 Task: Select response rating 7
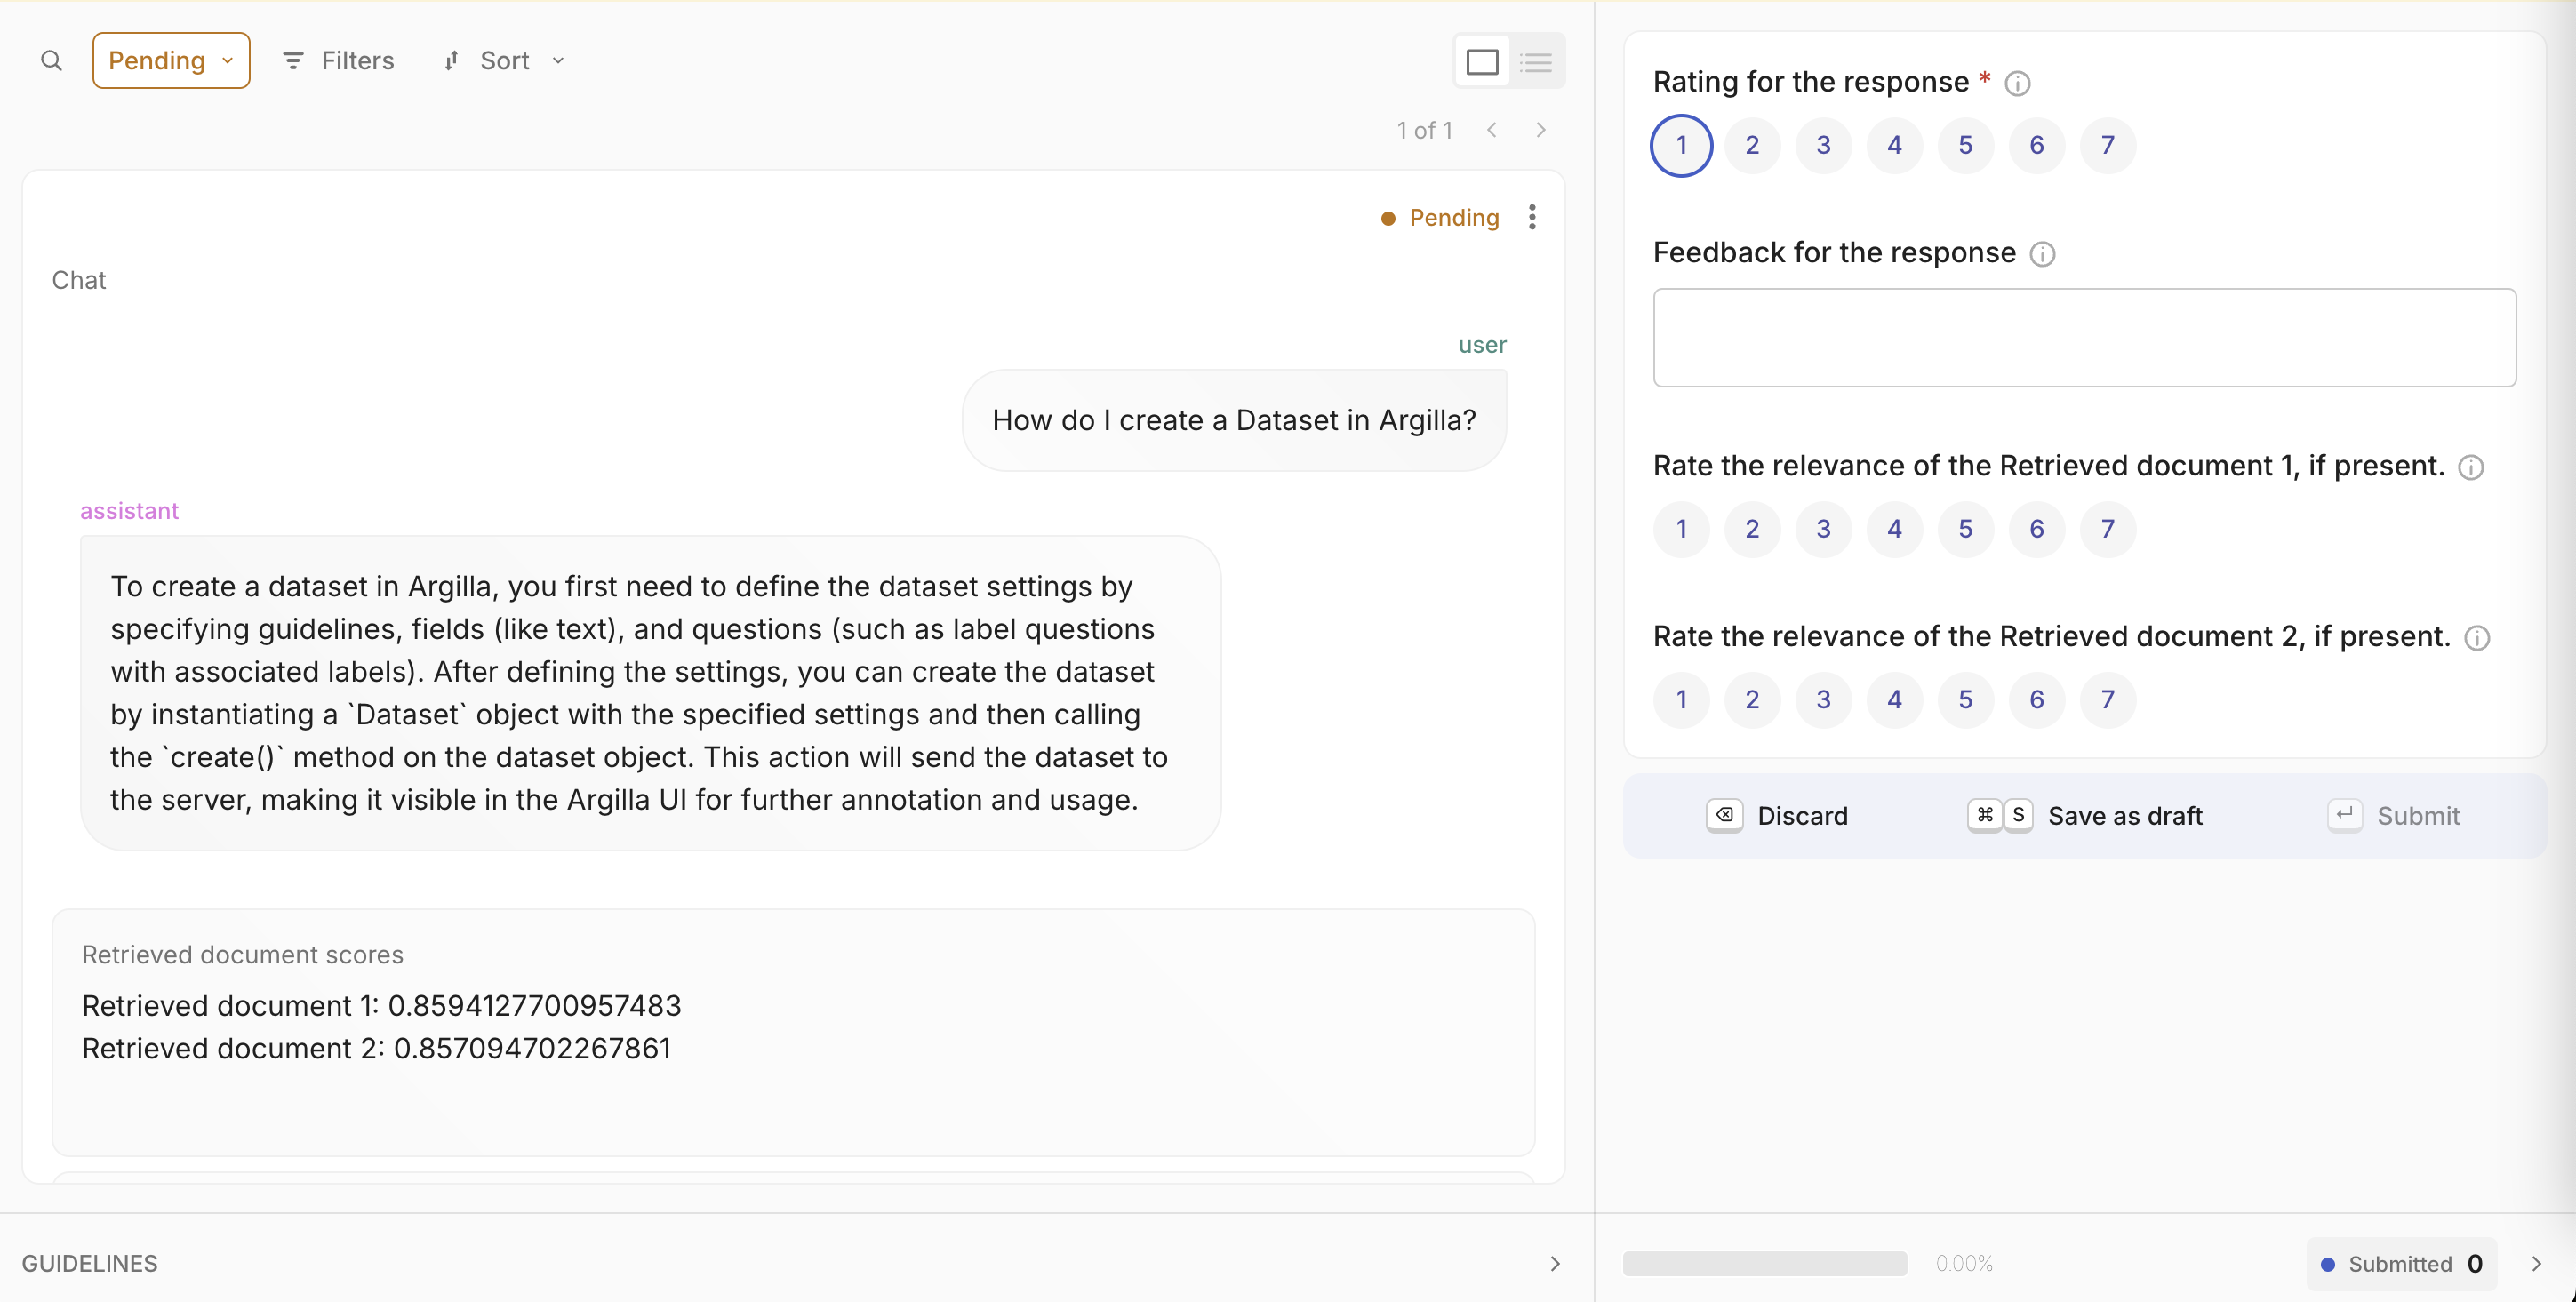click(2107, 146)
